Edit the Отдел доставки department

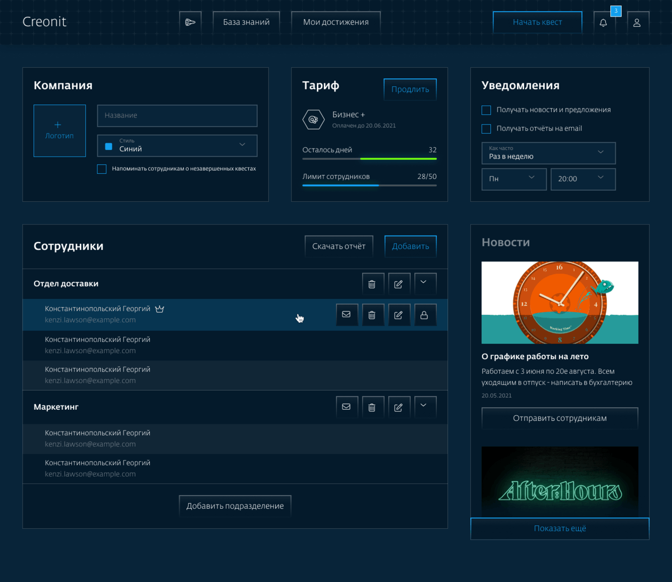point(398,284)
